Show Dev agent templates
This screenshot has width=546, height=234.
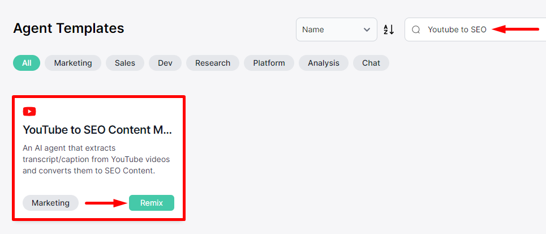point(165,63)
